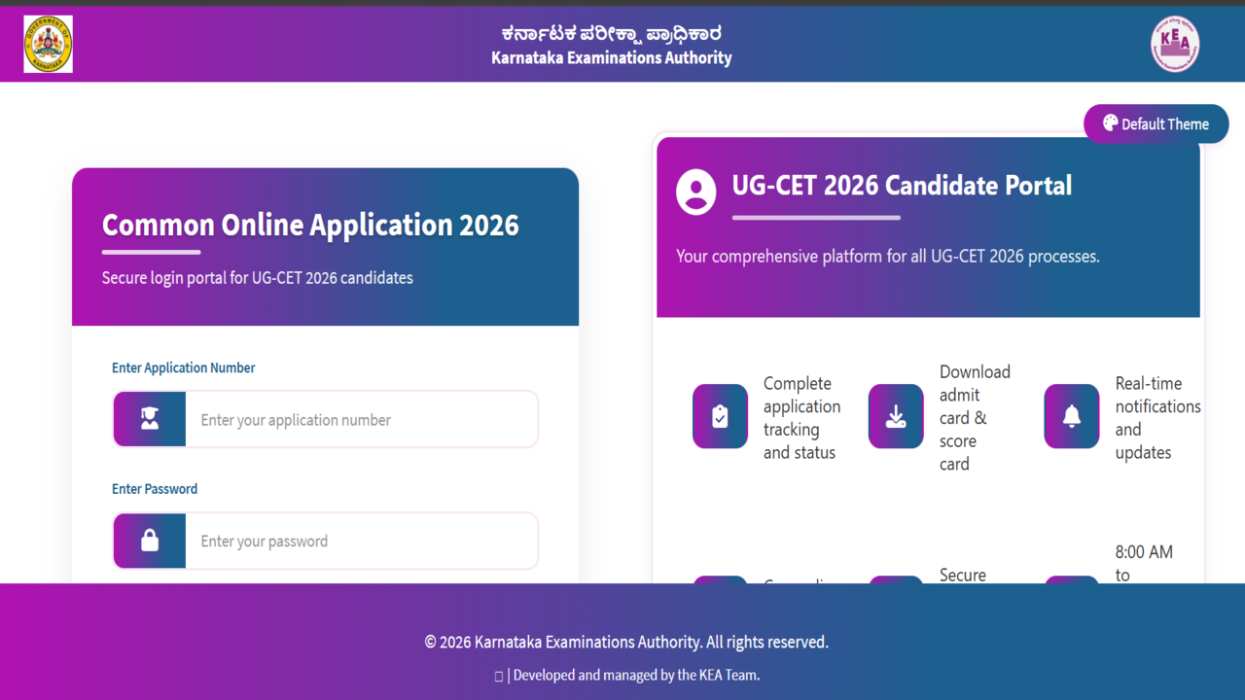Focus the application number input field
The height and width of the screenshot is (700, 1245).
click(x=360, y=420)
